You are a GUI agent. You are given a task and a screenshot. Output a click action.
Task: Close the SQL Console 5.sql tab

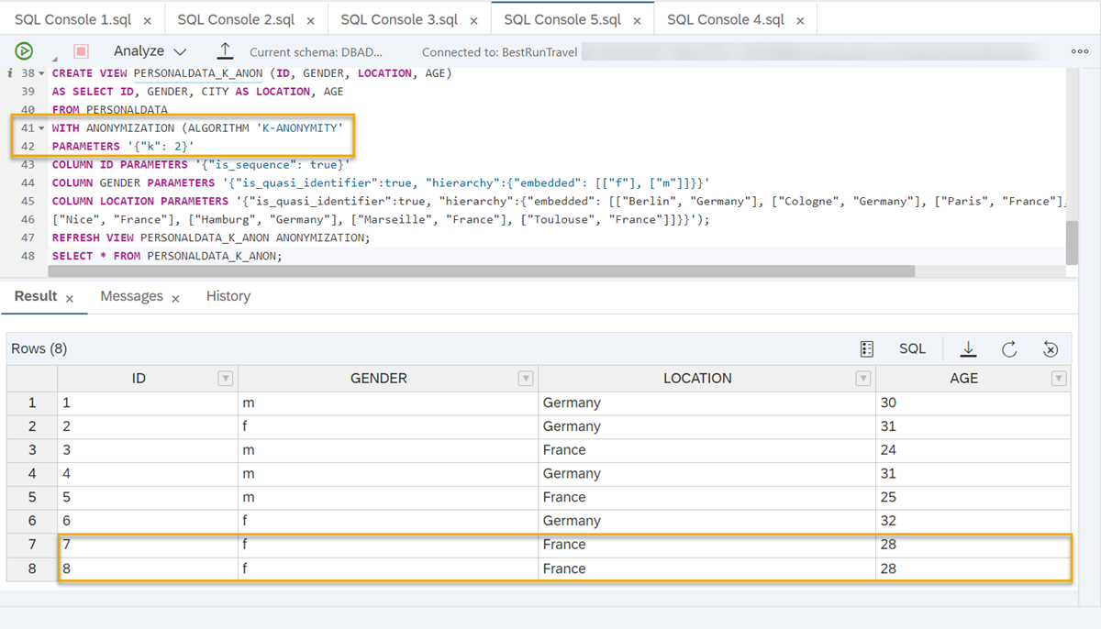tap(638, 20)
